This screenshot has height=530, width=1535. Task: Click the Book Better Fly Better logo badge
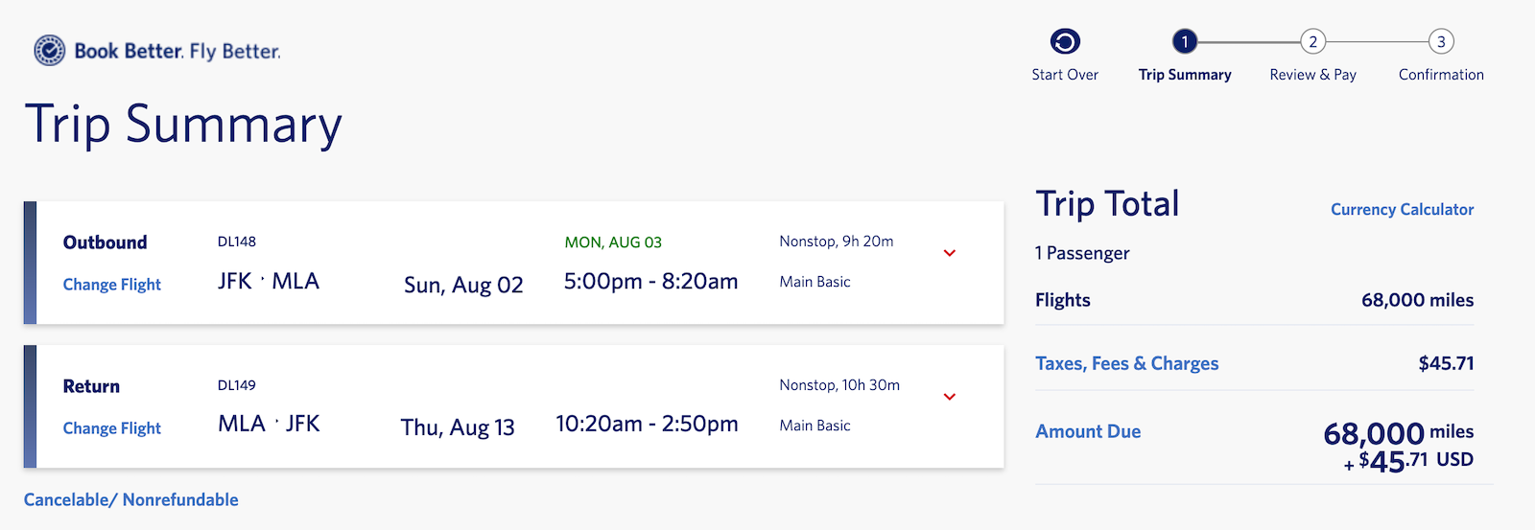point(50,50)
